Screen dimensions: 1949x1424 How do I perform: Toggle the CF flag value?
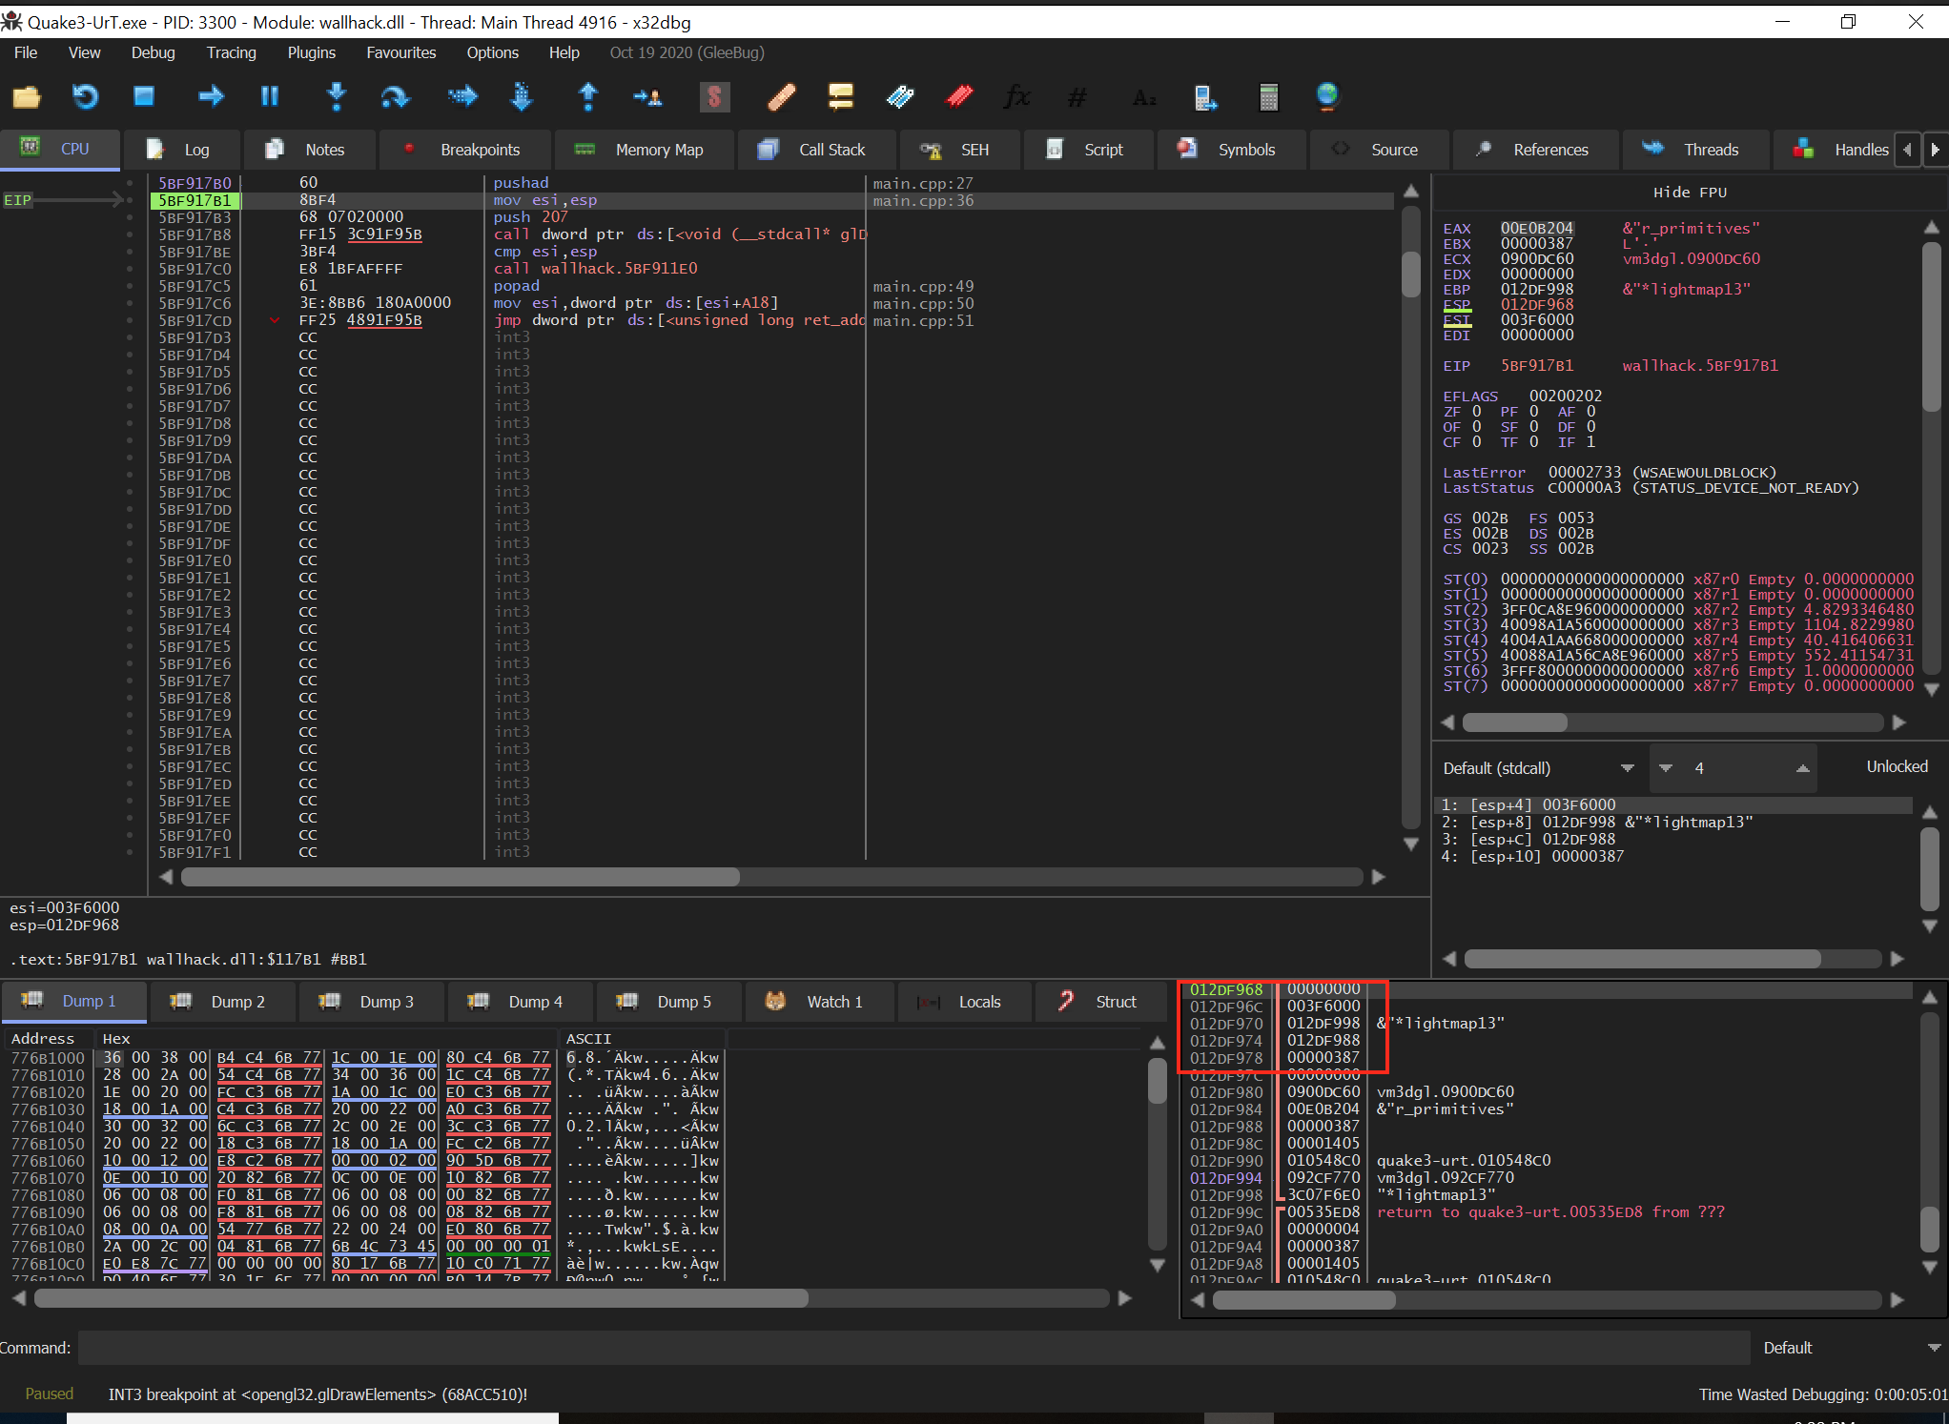pyautogui.click(x=1477, y=442)
